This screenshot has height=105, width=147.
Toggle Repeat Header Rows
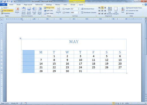point(134,8)
